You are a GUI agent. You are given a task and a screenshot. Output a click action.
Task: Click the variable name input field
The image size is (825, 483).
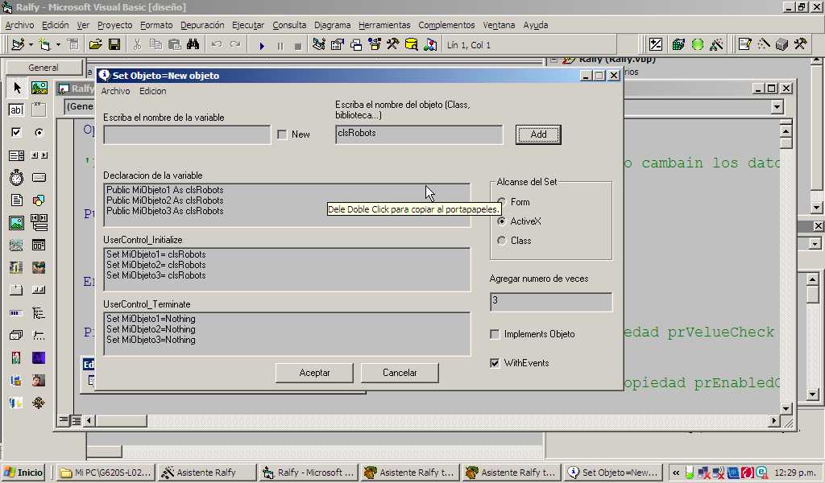(187, 134)
